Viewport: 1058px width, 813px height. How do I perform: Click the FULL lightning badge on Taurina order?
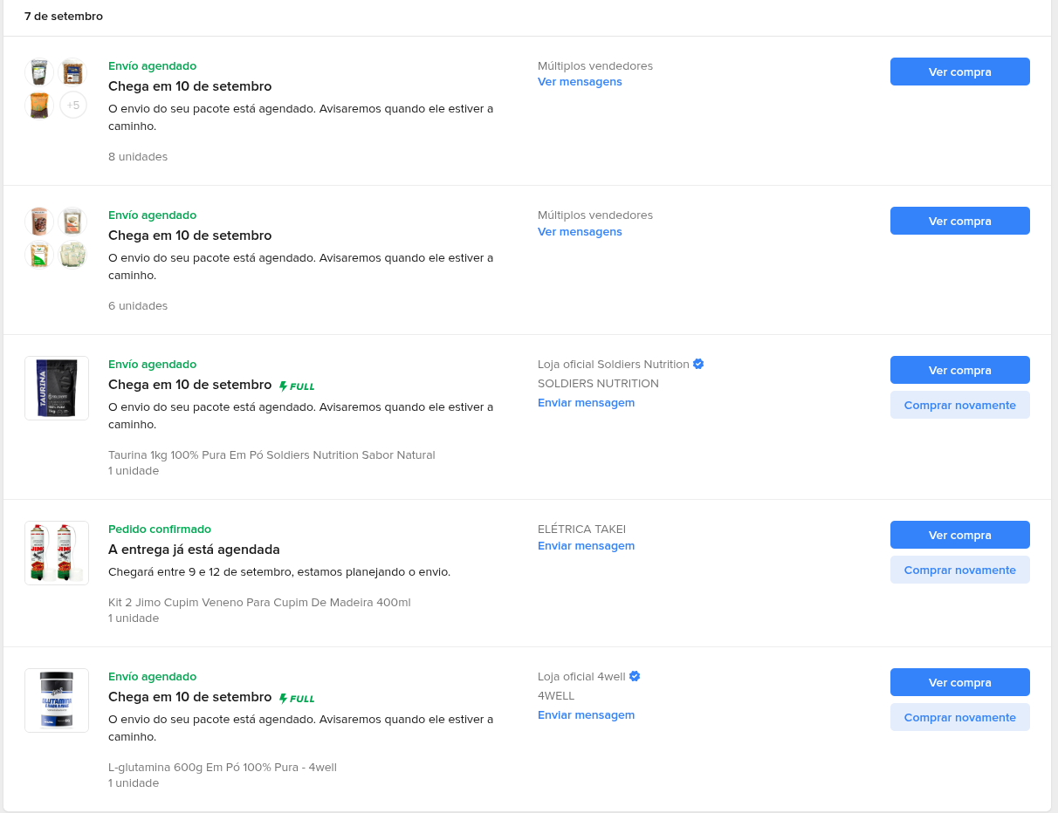pyautogui.click(x=297, y=386)
